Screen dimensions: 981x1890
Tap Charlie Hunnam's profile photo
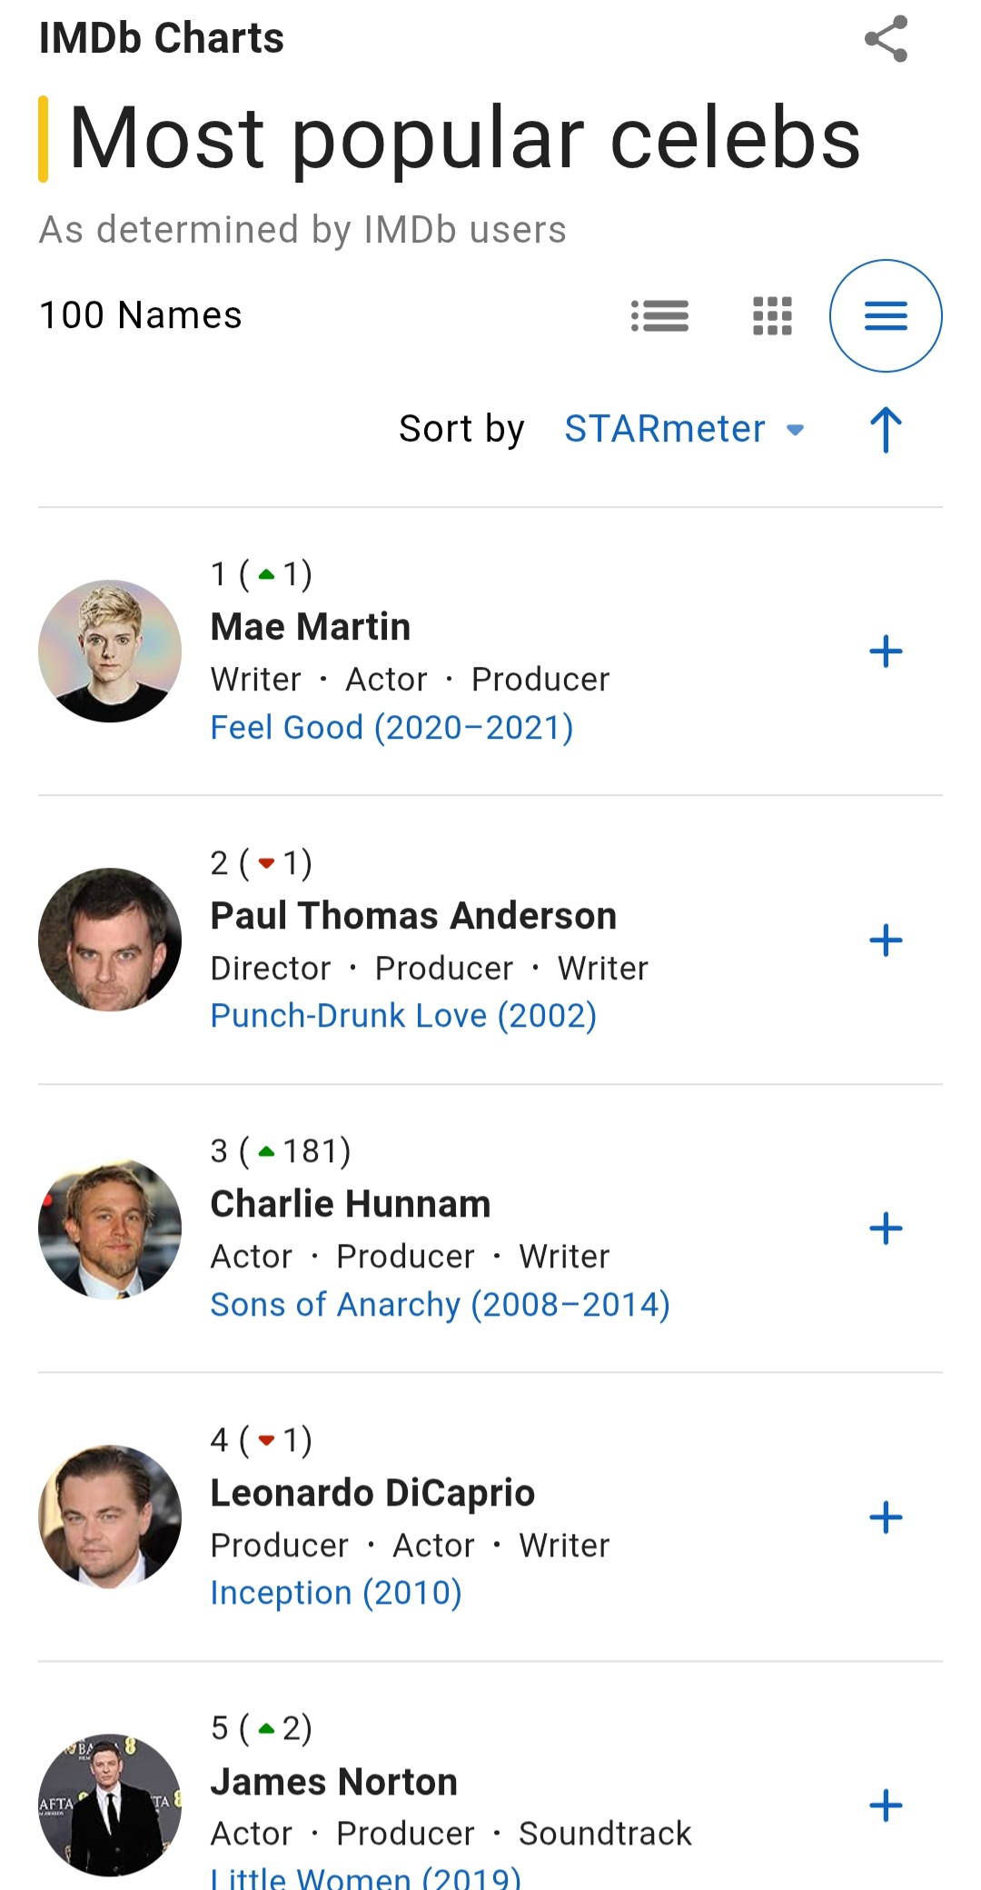pos(110,1228)
